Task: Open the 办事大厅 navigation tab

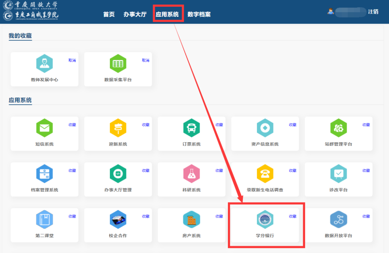Action: [x=135, y=15]
